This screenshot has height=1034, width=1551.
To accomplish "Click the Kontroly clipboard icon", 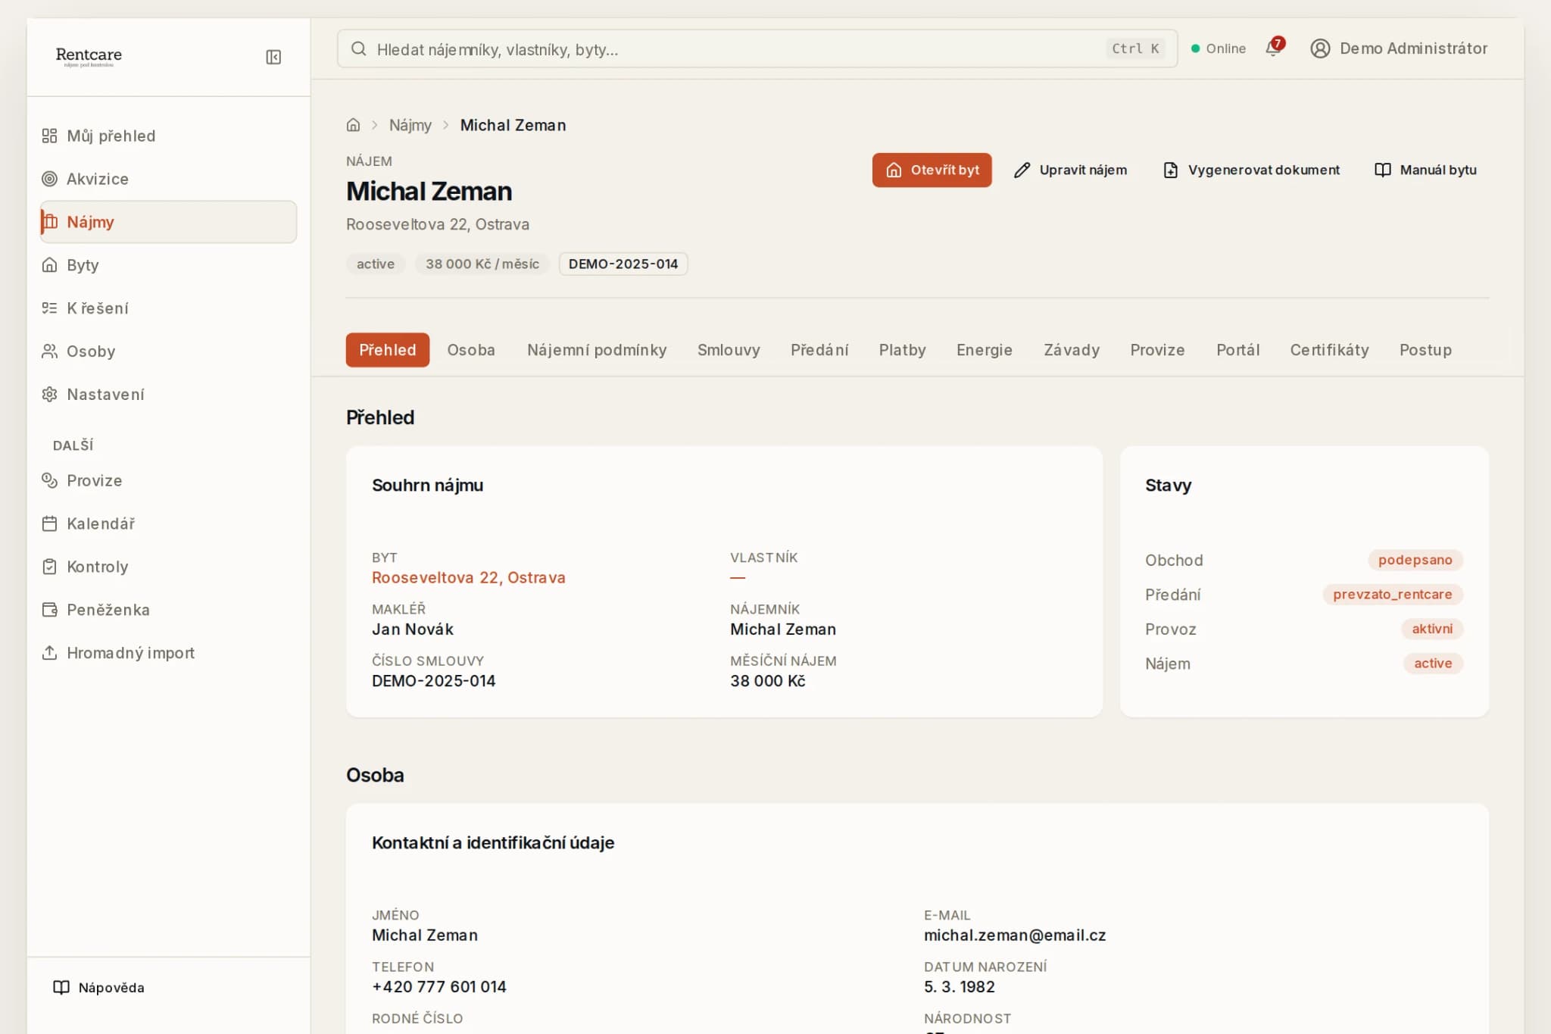I will [x=49, y=567].
